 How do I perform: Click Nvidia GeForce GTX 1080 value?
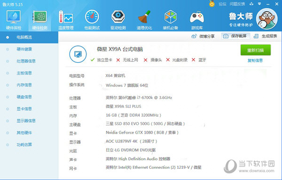tap(142, 133)
